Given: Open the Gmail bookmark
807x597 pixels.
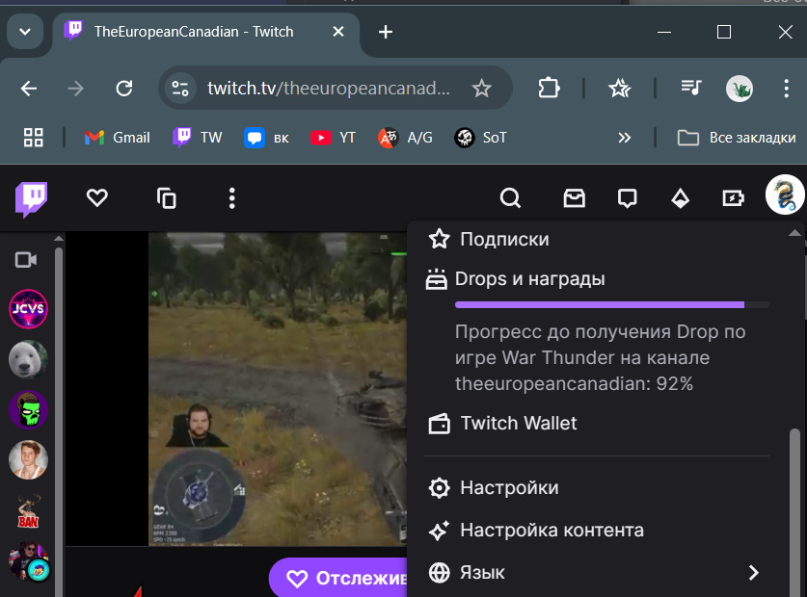Looking at the screenshot, I should coord(117,138).
